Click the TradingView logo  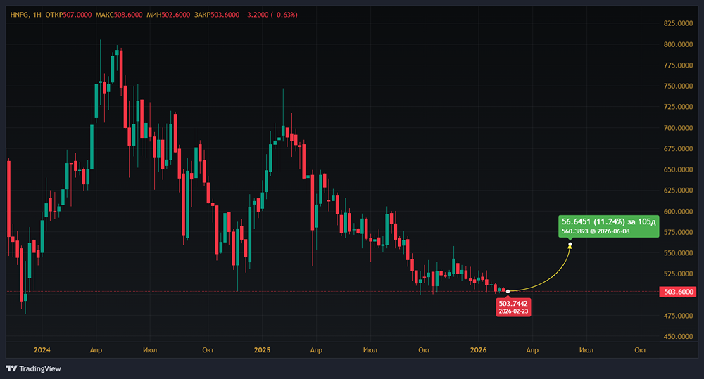click(x=34, y=368)
